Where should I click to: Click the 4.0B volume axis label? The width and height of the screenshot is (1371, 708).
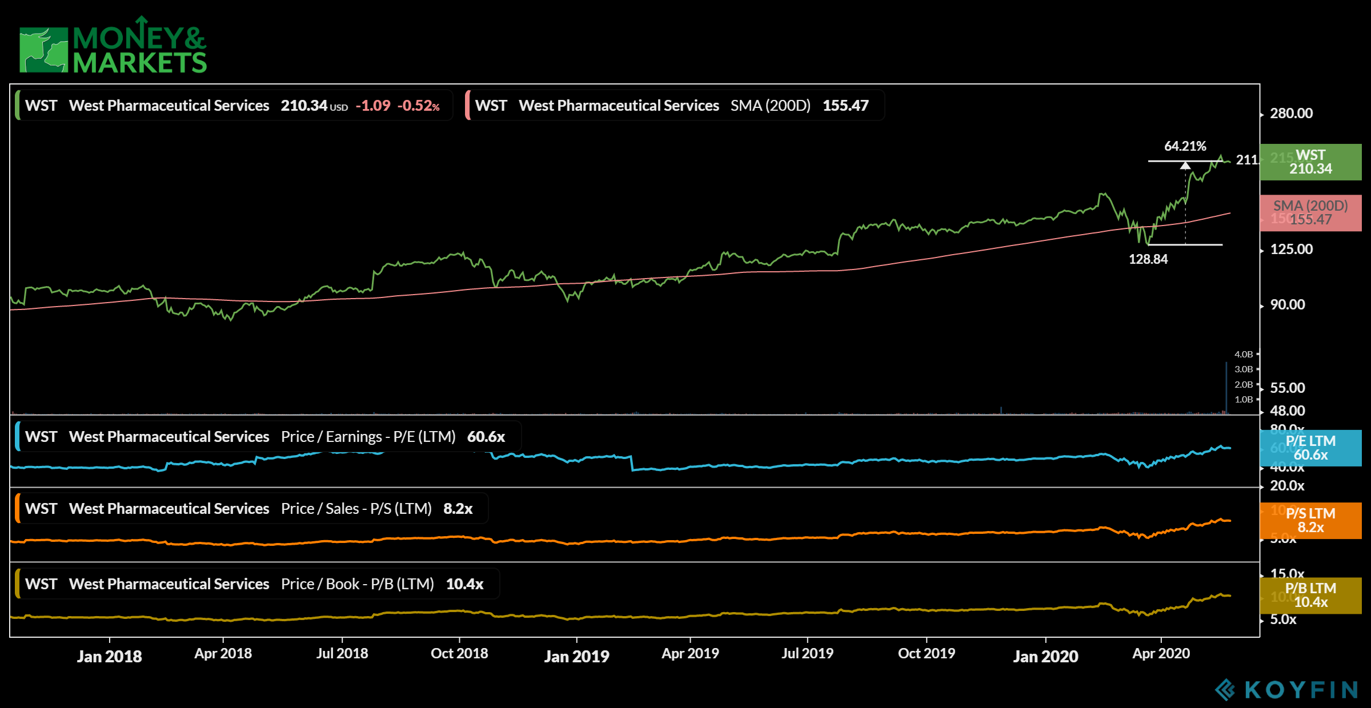click(1244, 355)
